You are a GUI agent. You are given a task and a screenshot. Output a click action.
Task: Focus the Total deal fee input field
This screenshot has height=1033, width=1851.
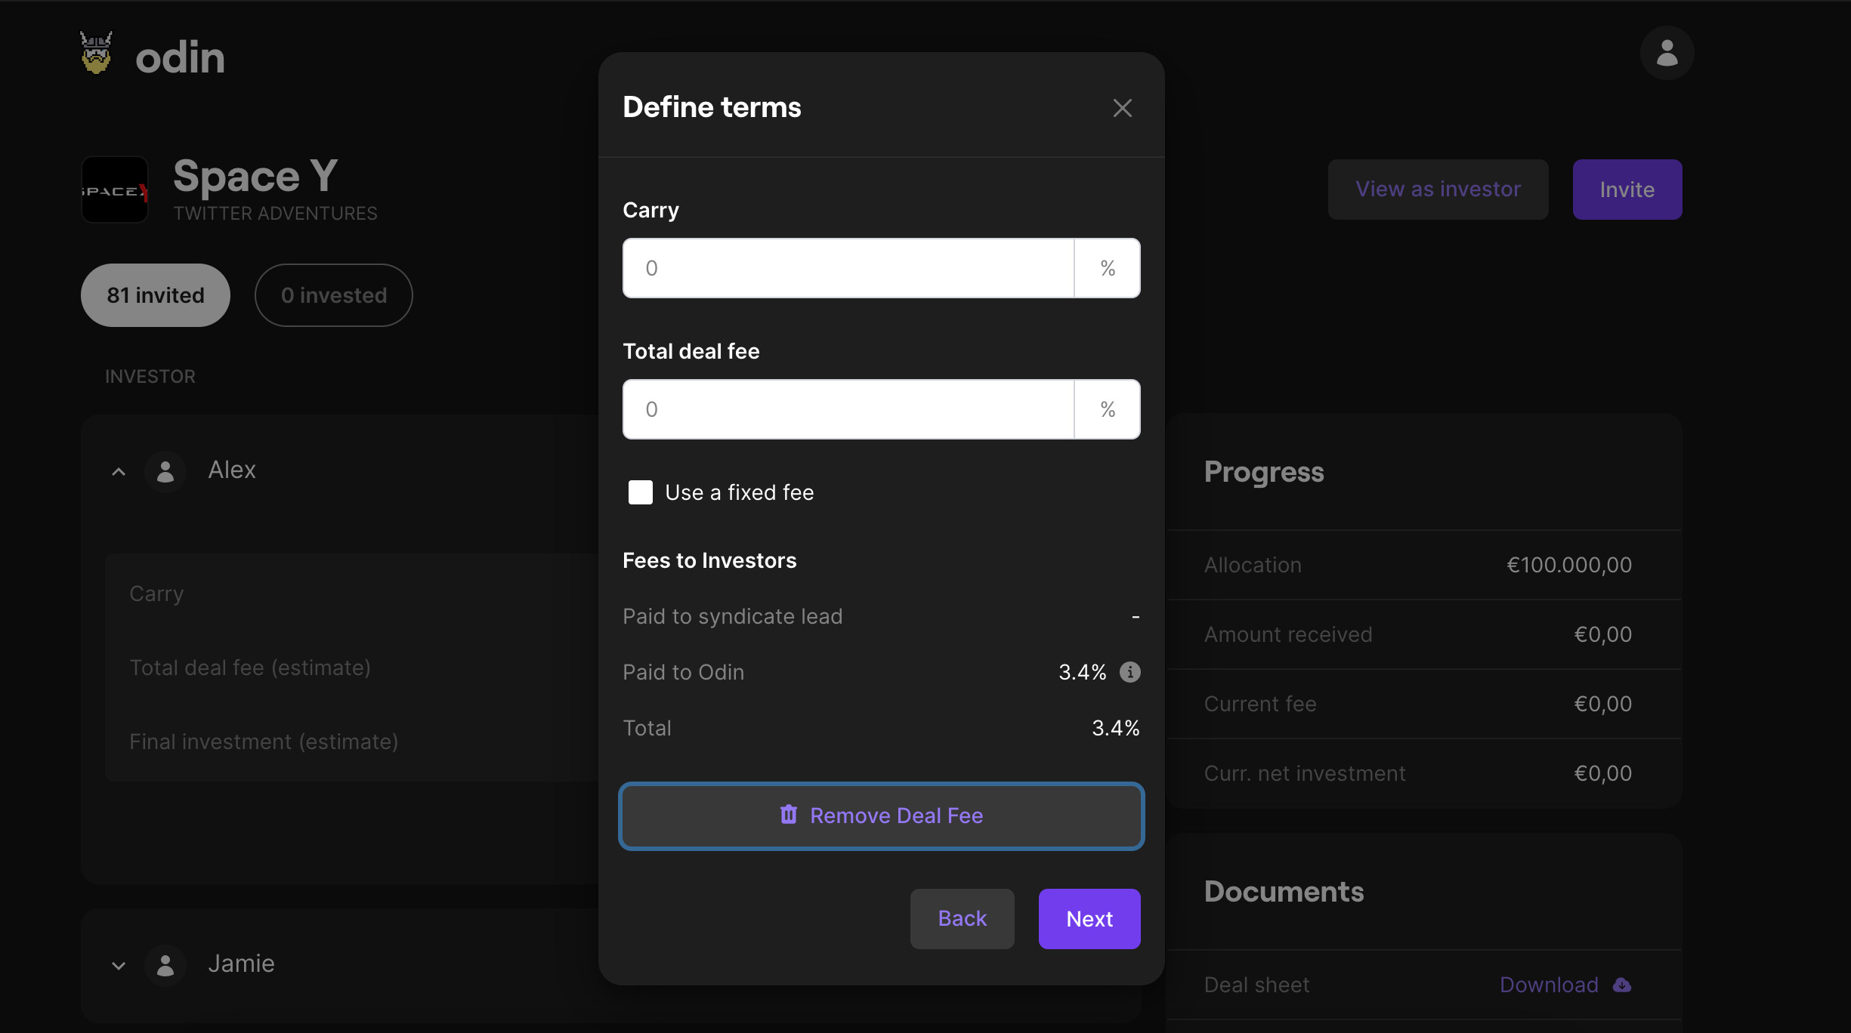tap(848, 409)
